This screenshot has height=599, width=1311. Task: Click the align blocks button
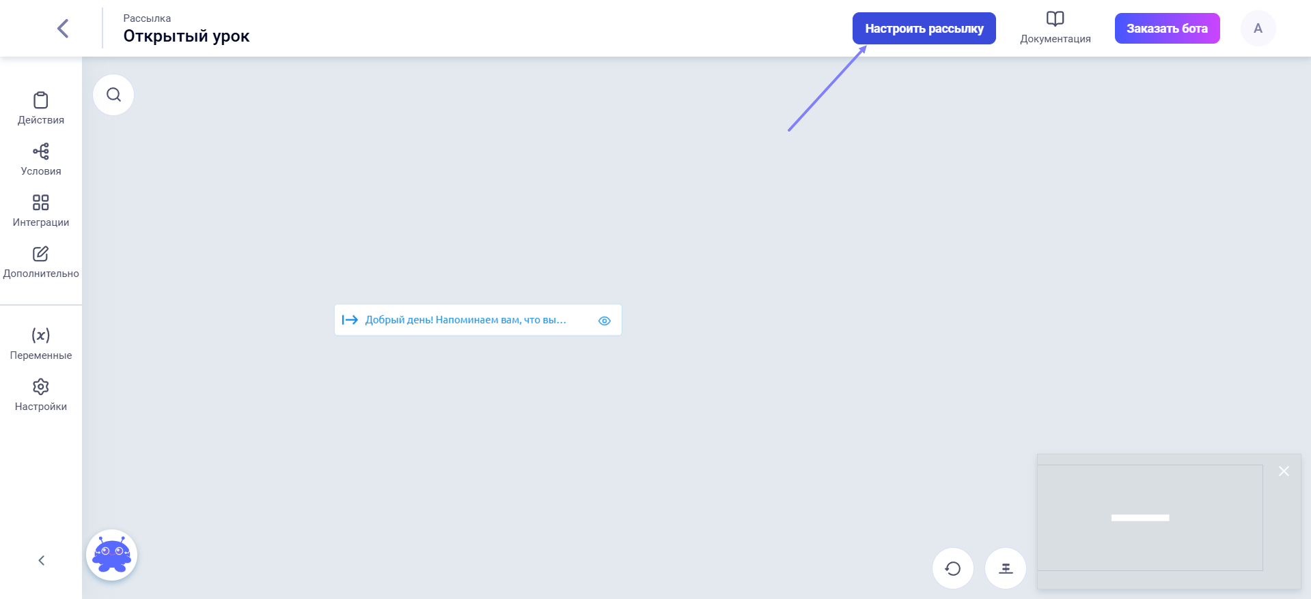pos(1006,568)
